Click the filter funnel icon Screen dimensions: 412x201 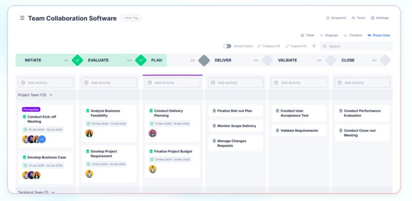click(x=314, y=46)
